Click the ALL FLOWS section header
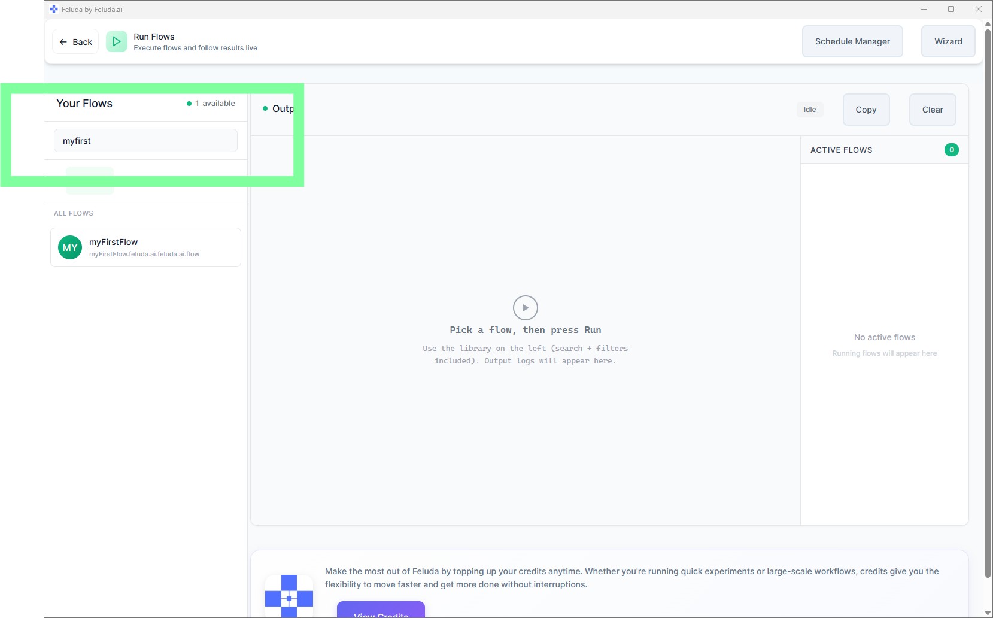The height and width of the screenshot is (618, 993). pyautogui.click(x=74, y=213)
